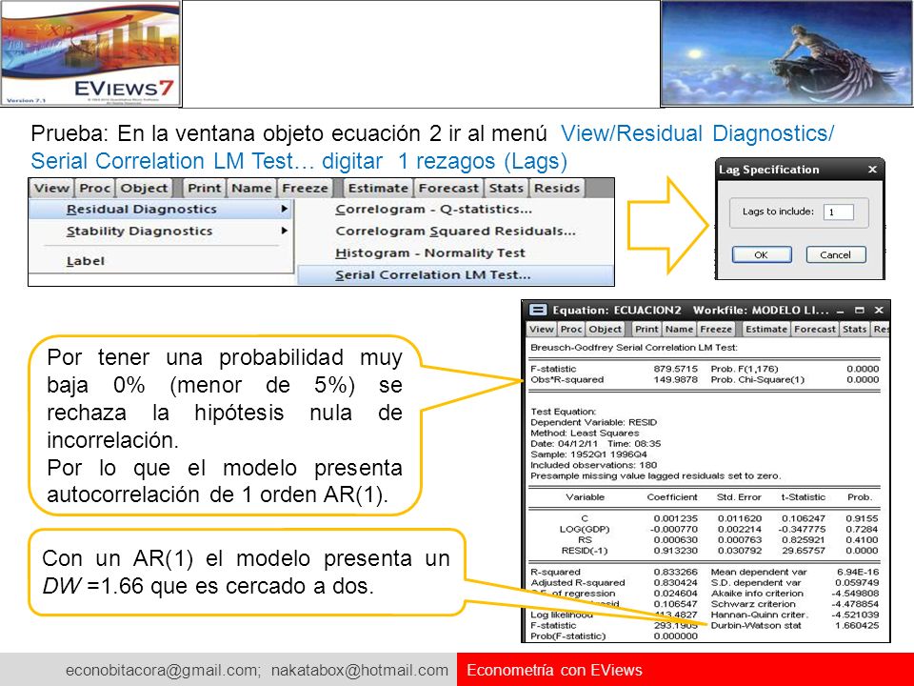This screenshot has width=914, height=686.
Task: Click Stats in Equation window toolbar
Action: point(855,329)
